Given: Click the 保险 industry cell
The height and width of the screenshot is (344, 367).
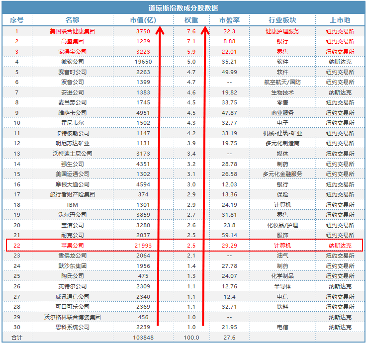Looking at the screenshot, I should (x=282, y=194).
